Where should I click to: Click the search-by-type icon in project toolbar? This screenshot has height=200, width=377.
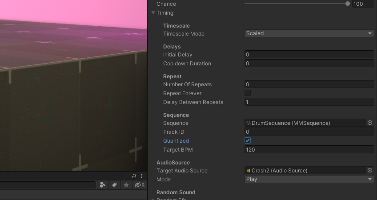coord(103,185)
